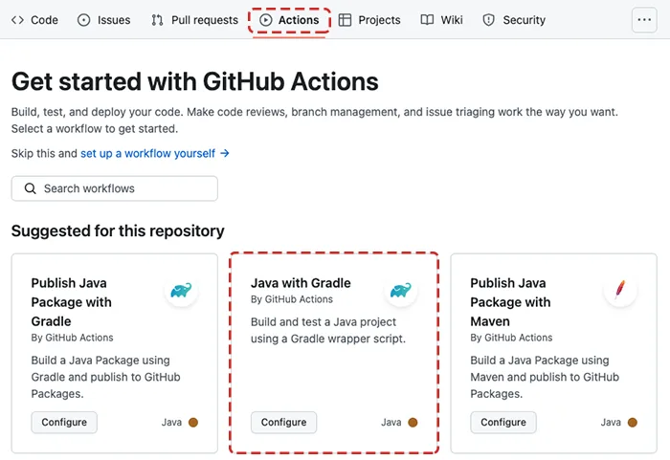Click 'By GitHub Actions' on Maven card
The height and width of the screenshot is (460, 670).
pyautogui.click(x=511, y=338)
